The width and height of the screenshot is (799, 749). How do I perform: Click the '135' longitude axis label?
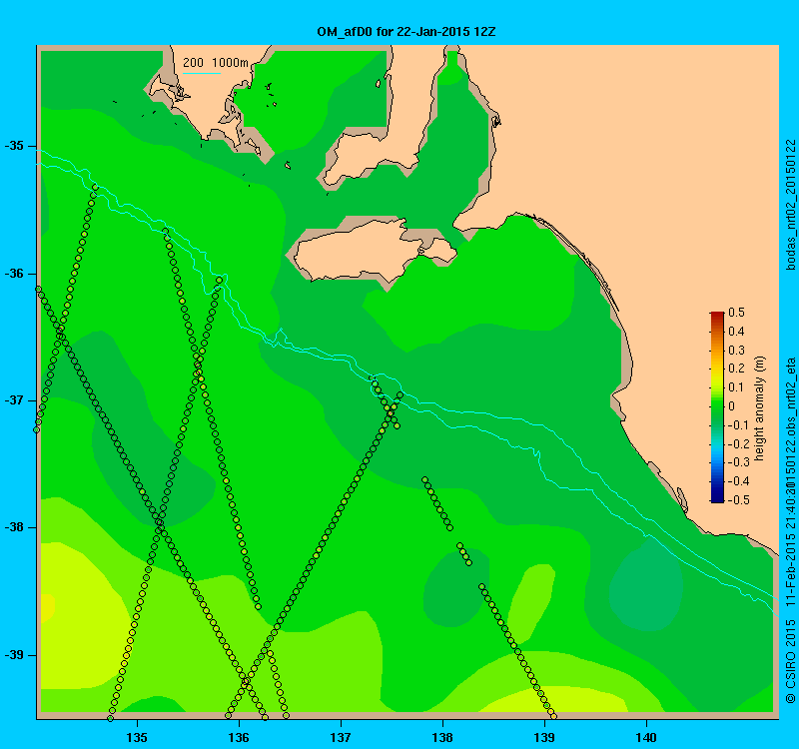137,738
